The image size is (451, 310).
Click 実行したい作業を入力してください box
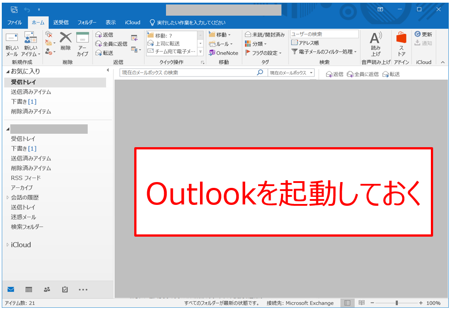click(187, 22)
